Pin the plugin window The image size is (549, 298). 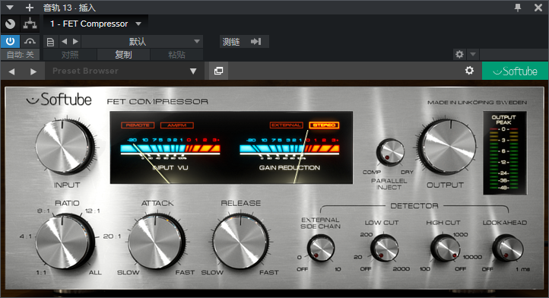pyautogui.click(x=518, y=8)
